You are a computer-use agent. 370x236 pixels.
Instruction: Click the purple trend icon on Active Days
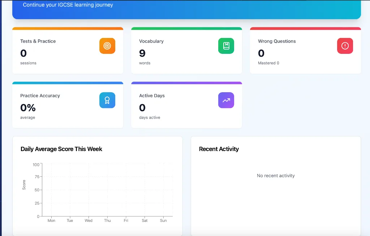226,100
